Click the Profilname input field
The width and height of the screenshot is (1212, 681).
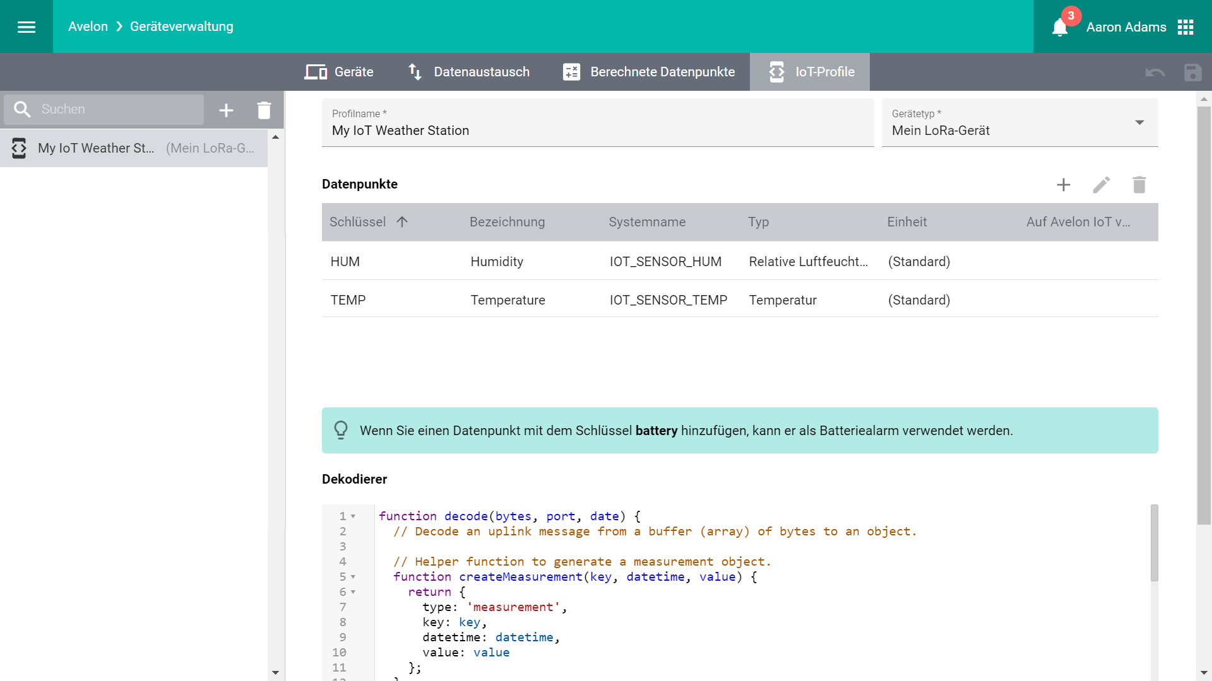coord(598,123)
